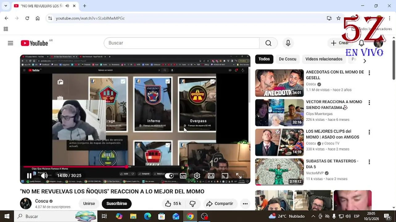Viewport: 396px width, 222px height.
Task: Open the YouTube notifications bell
Action: click(x=361, y=43)
